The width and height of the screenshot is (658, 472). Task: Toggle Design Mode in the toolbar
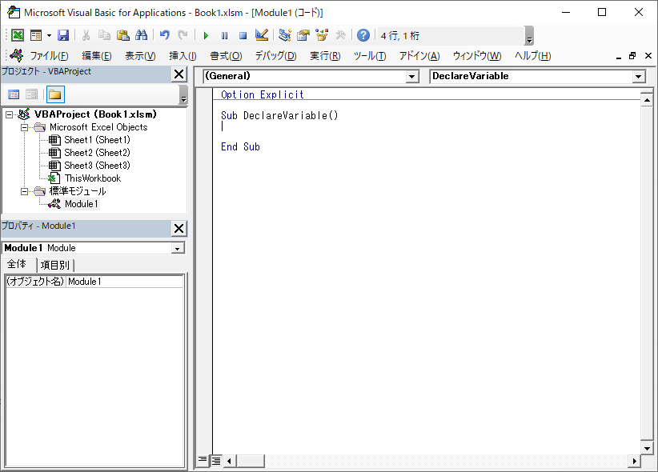[x=262, y=35]
